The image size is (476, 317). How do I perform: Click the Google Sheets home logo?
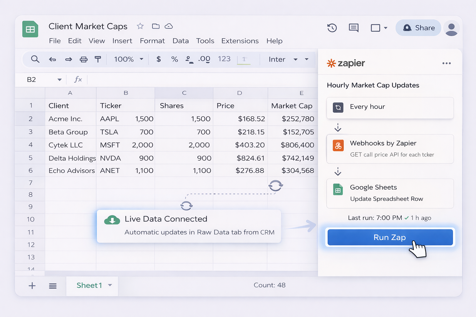point(30,29)
